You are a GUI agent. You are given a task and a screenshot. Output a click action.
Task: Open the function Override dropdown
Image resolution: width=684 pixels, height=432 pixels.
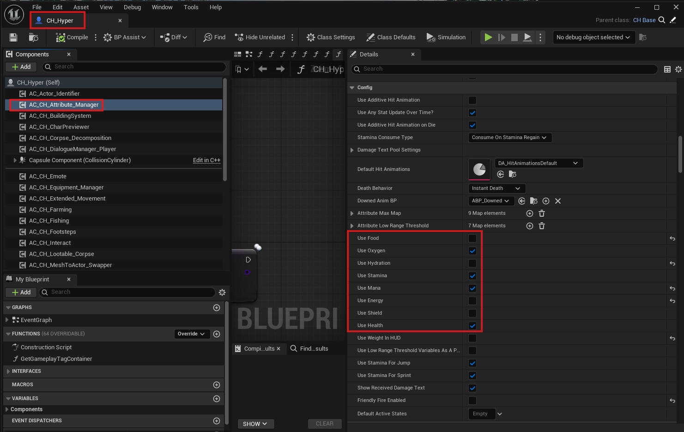point(192,334)
